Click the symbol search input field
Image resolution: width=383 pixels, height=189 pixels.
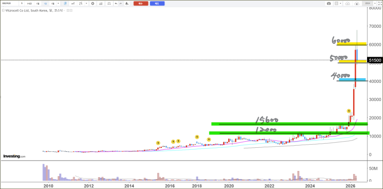(x=10, y=4)
